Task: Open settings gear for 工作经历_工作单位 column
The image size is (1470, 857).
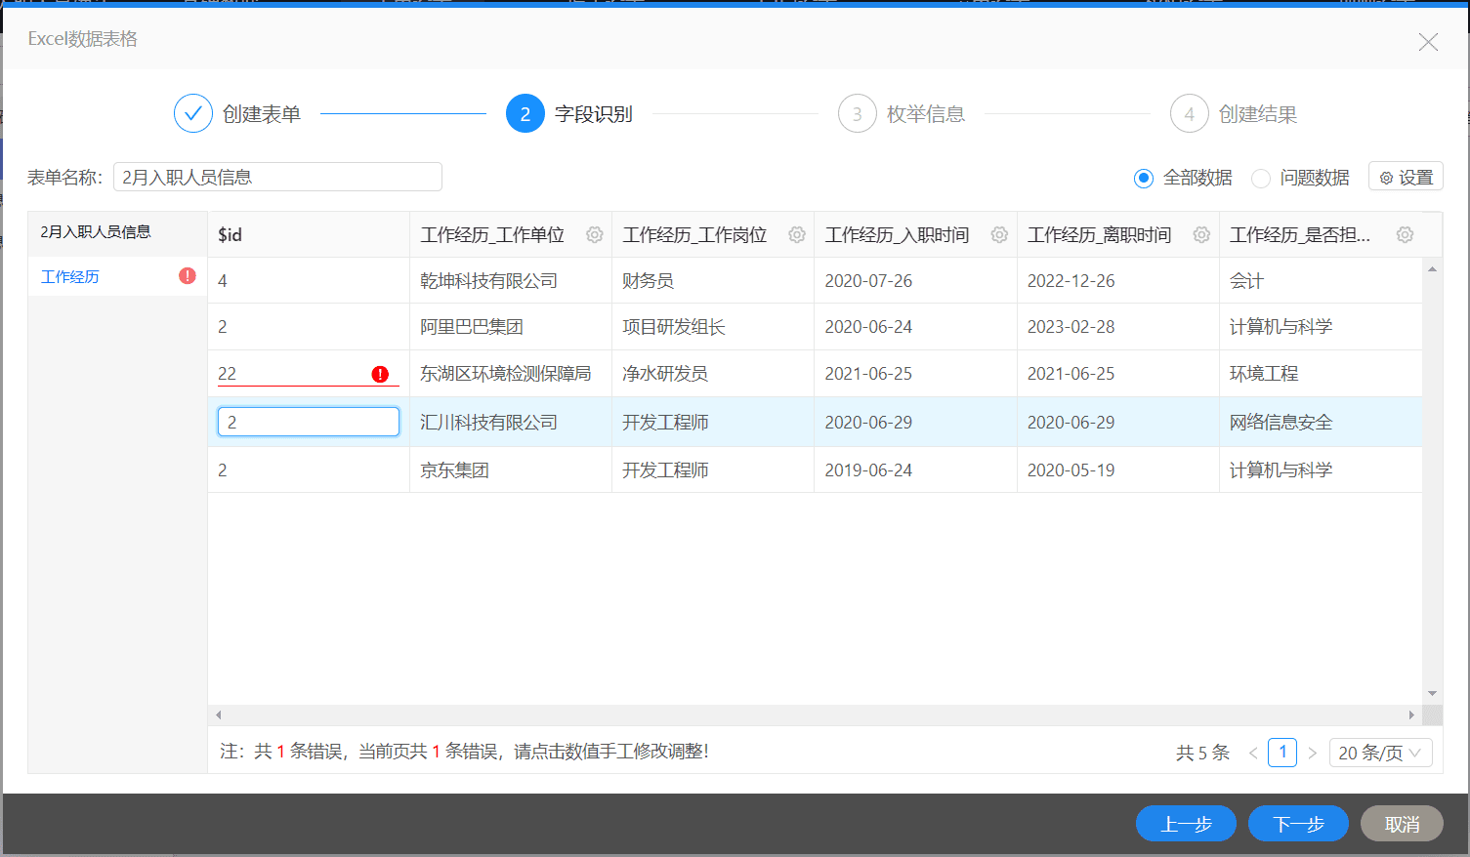Action: 594,235
